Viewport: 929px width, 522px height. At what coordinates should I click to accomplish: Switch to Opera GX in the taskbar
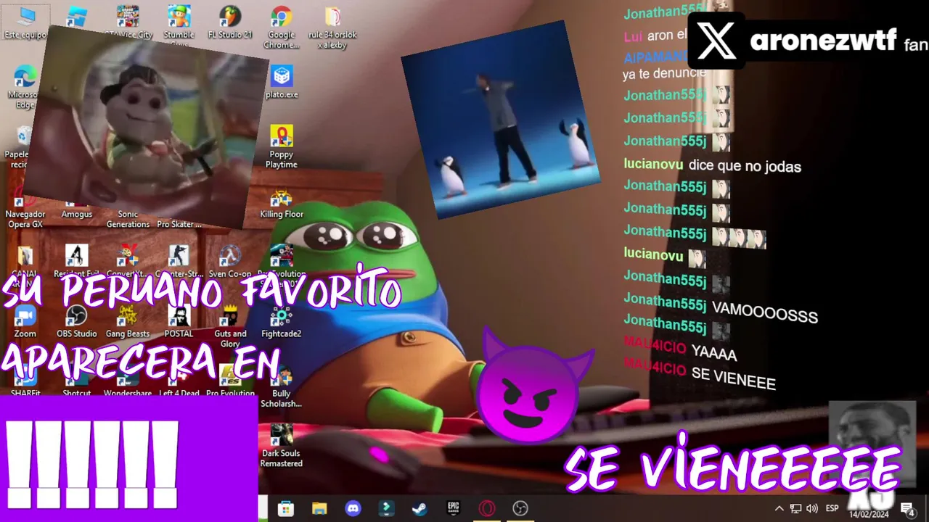(x=486, y=508)
